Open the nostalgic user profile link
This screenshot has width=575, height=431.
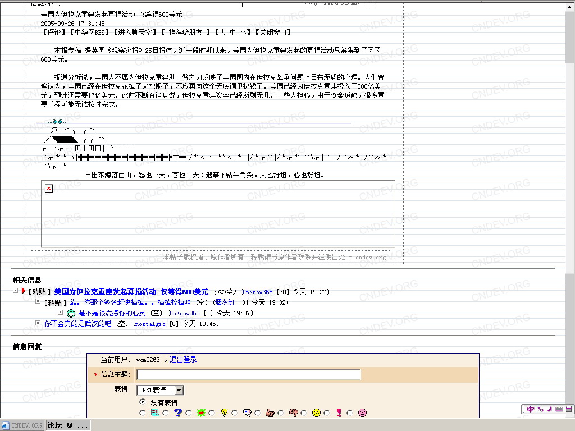click(150, 324)
